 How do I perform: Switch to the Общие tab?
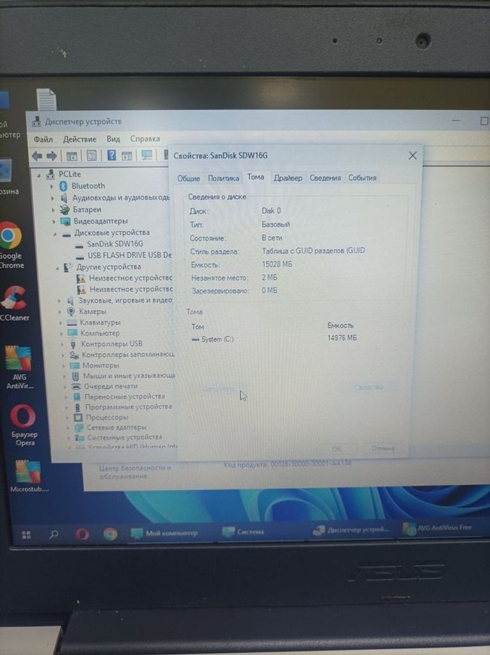189,178
